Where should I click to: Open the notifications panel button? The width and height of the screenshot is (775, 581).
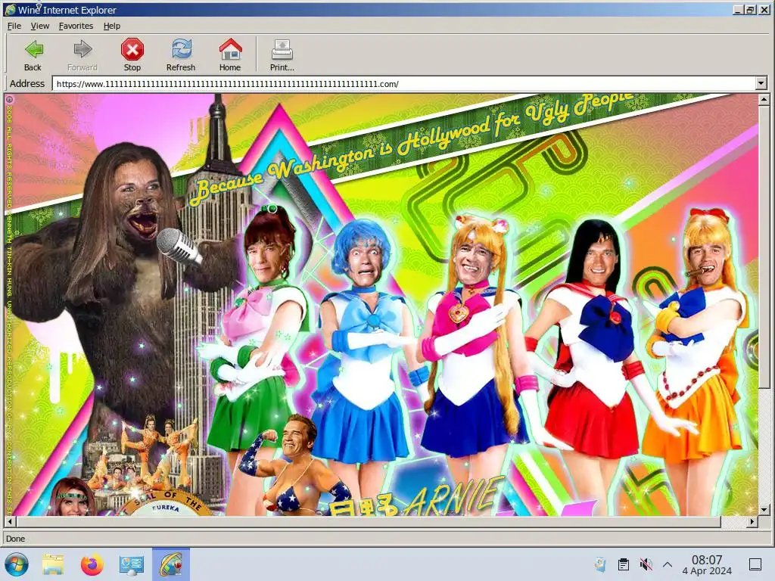[755, 564]
